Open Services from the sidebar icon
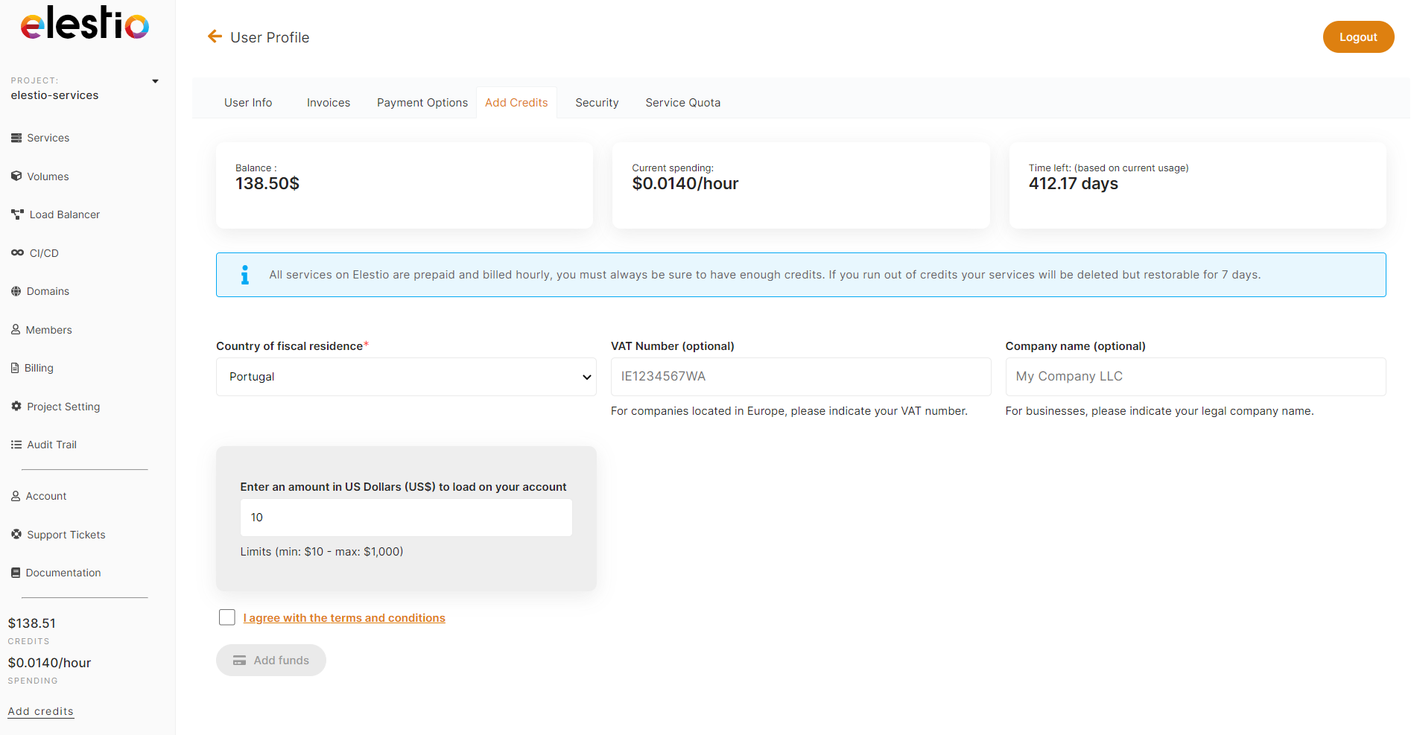Viewport: 1414px width, 735px height. tap(16, 138)
